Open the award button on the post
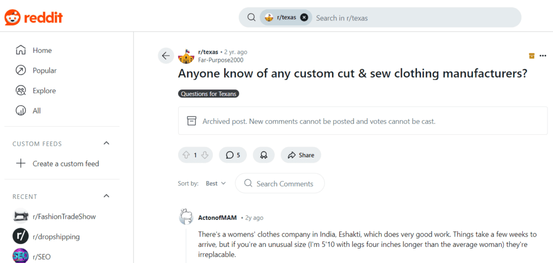553x263 pixels. [264, 155]
